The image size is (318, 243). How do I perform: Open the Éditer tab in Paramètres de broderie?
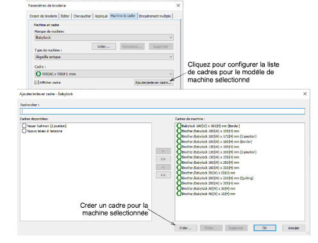(65, 16)
